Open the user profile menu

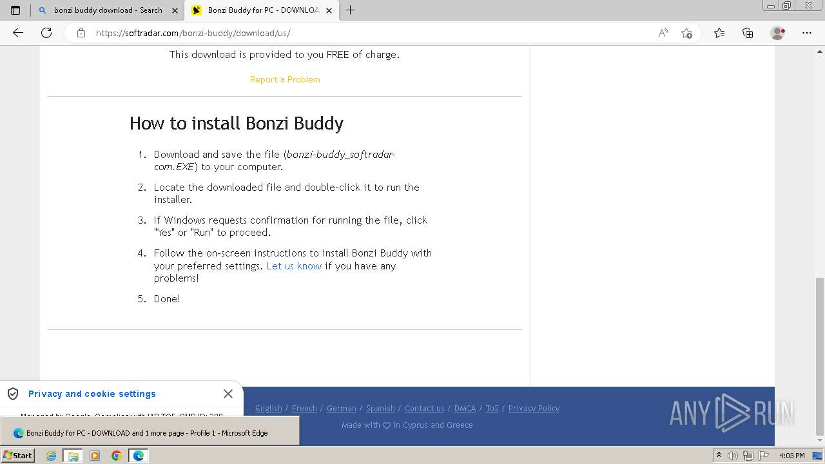coord(778,33)
